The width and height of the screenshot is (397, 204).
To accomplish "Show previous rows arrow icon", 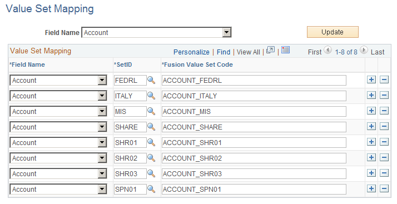I will pyautogui.click(x=327, y=50).
